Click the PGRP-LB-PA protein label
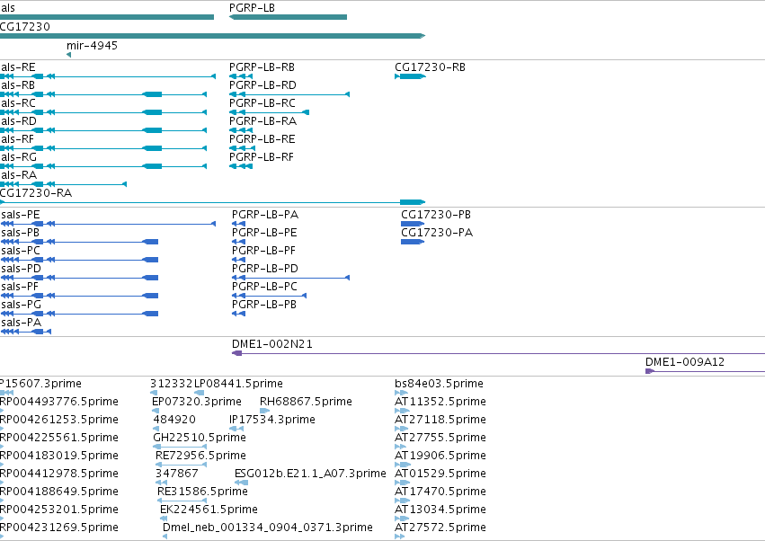The width and height of the screenshot is (765, 541). tap(265, 215)
